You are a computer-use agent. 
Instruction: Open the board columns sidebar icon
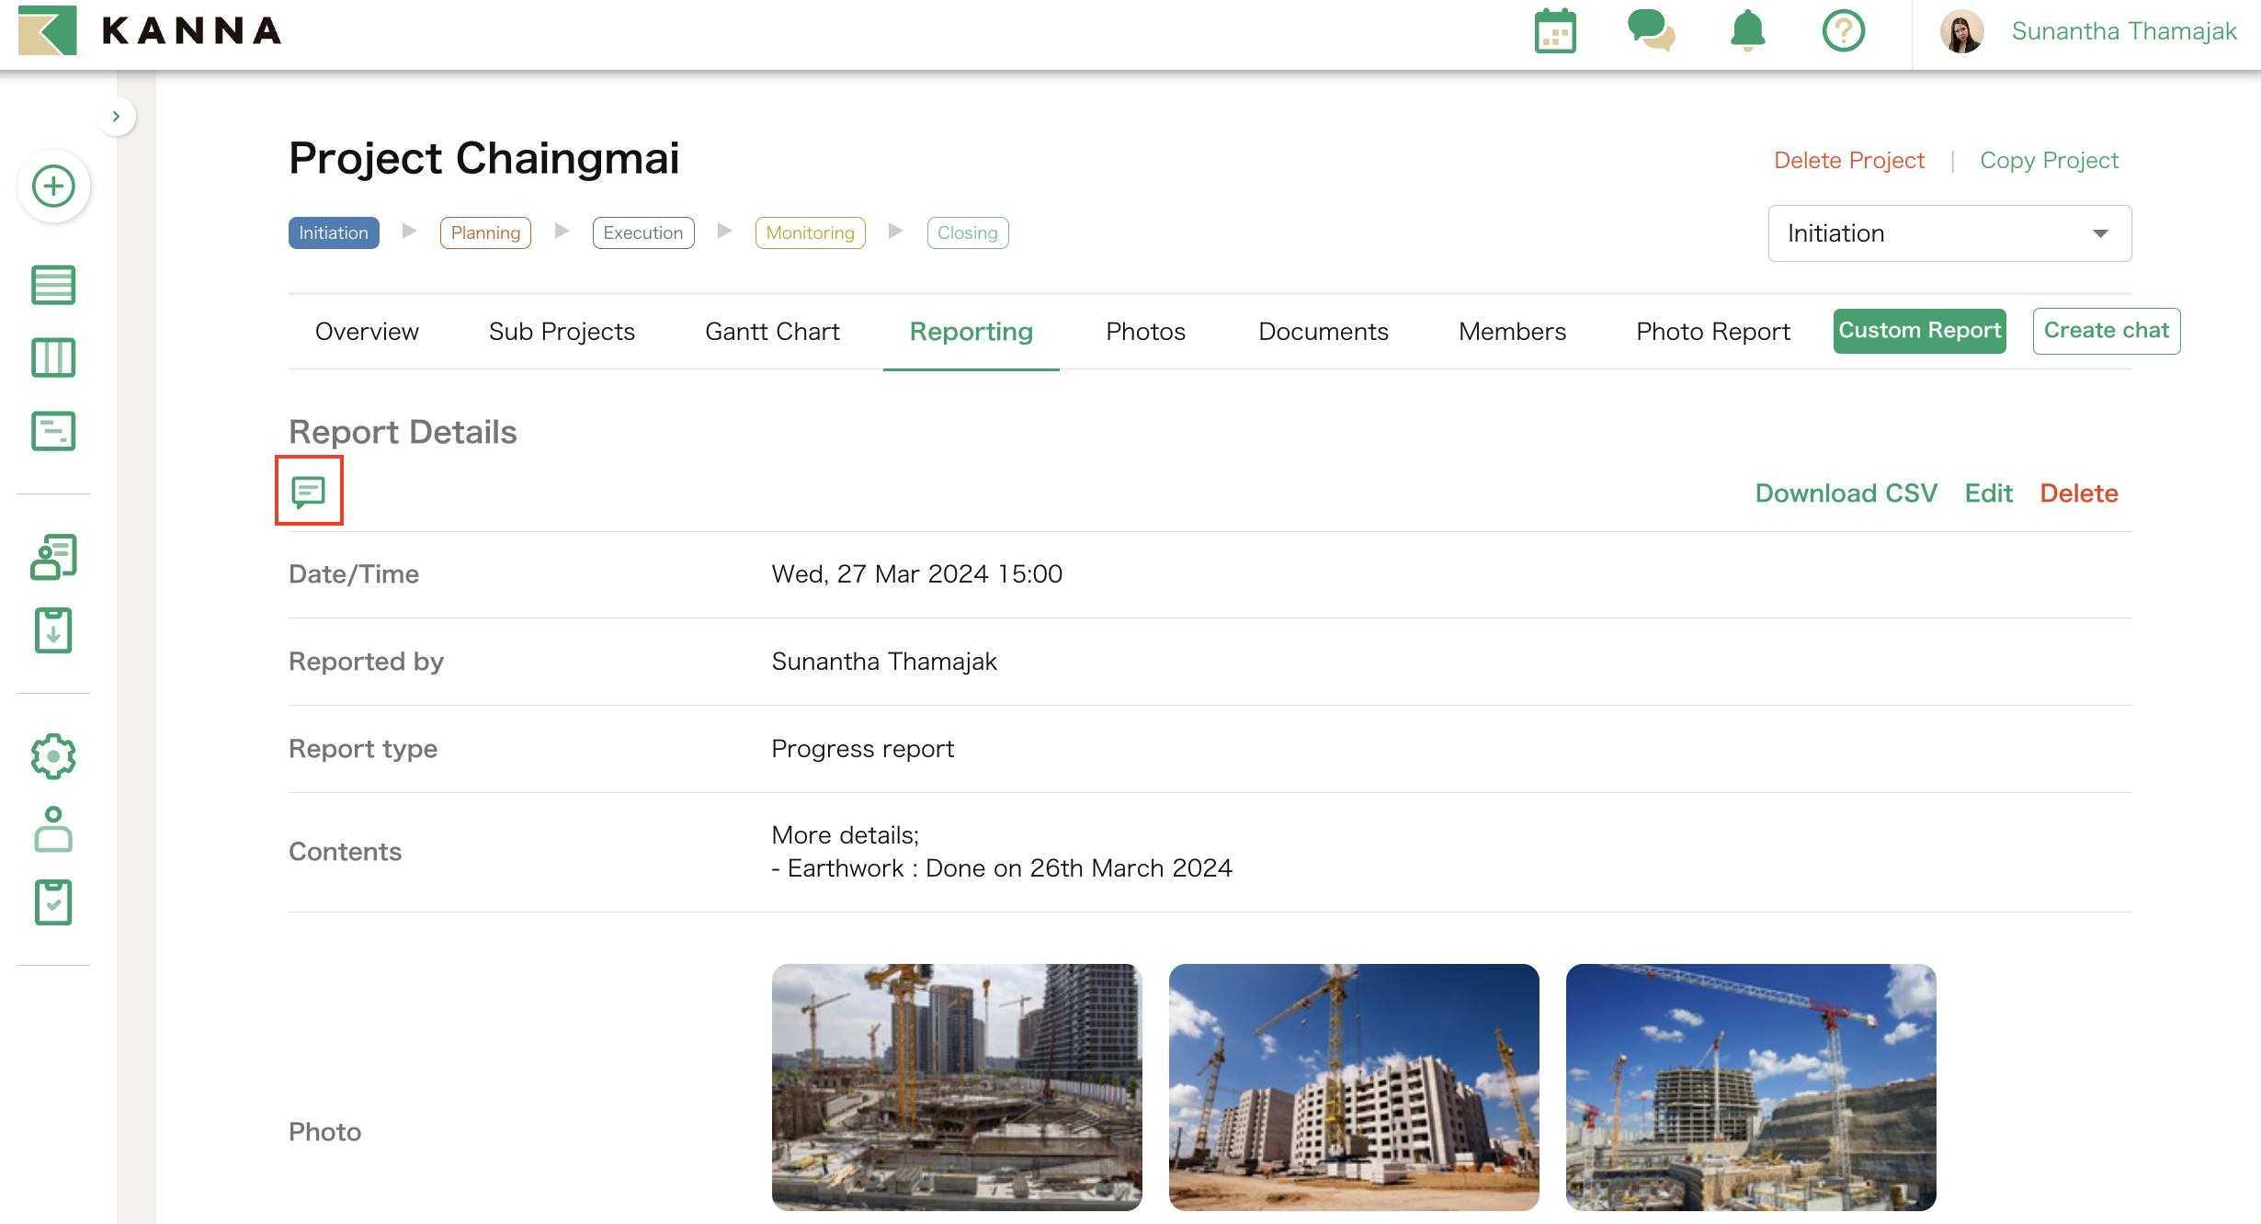(x=53, y=357)
